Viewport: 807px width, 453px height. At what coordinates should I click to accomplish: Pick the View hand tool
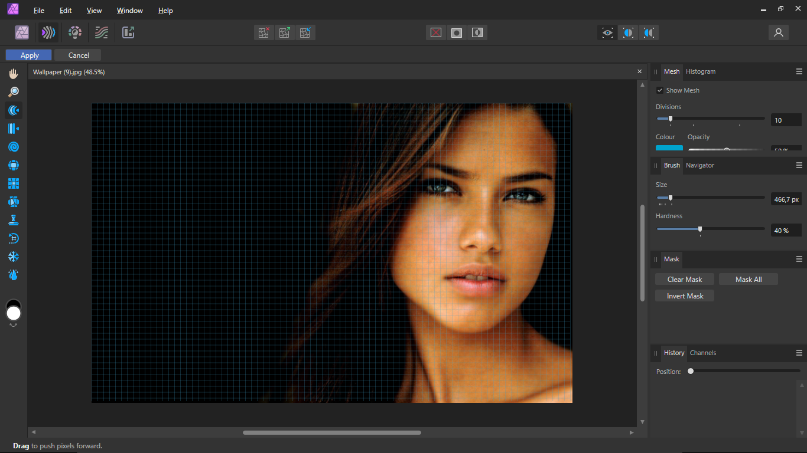coord(14,74)
